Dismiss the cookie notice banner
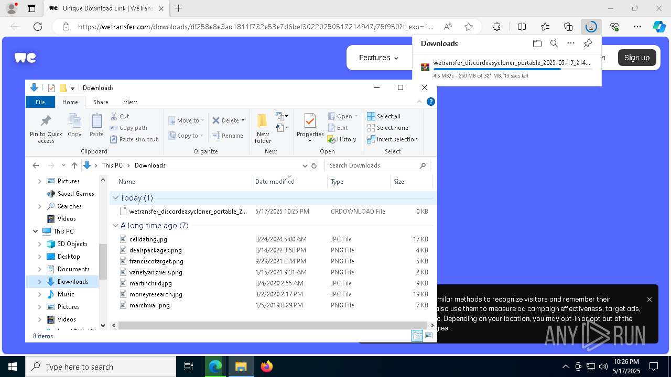This screenshot has height=377, width=671. [649, 300]
